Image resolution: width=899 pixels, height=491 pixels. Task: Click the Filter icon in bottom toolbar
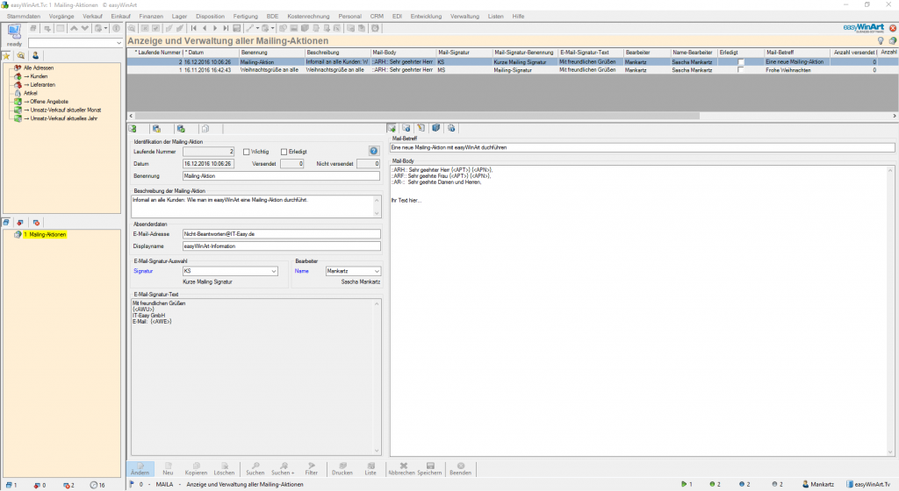pos(311,467)
